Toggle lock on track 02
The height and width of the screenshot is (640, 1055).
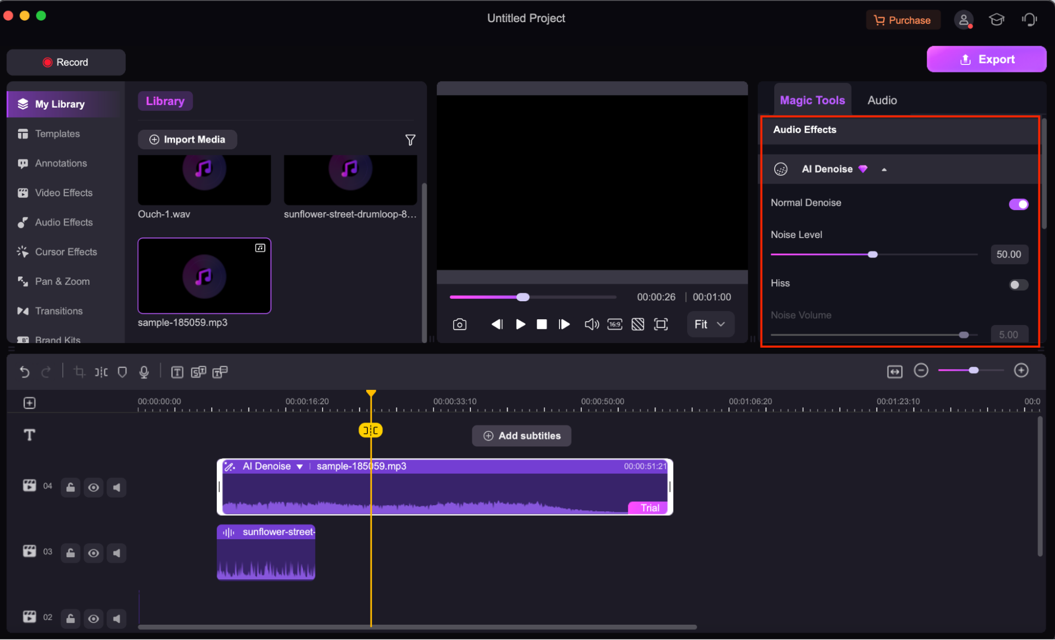click(70, 618)
